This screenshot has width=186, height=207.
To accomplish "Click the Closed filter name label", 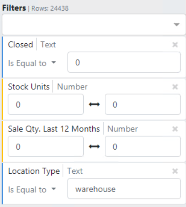I will pos(20,45).
